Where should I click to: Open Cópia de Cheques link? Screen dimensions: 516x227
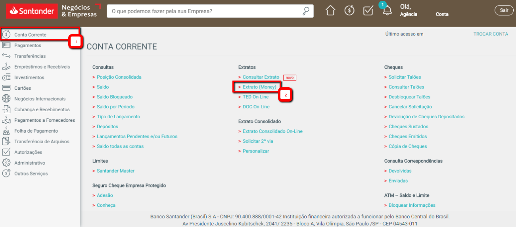click(x=408, y=146)
